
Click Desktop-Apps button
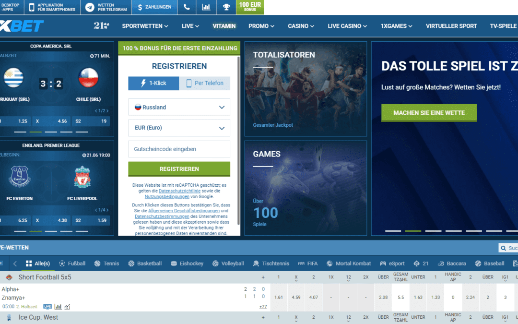pyautogui.click(x=11, y=7)
